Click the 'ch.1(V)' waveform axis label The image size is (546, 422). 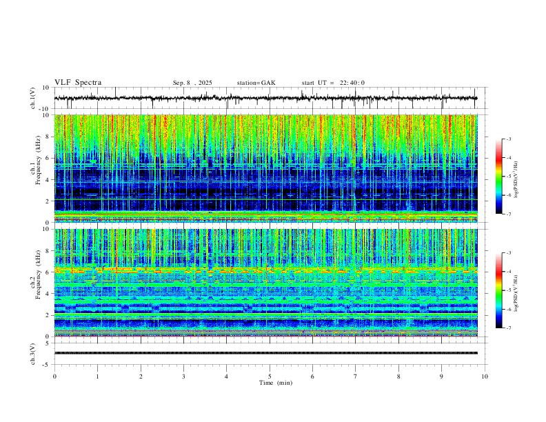(33, 98)
